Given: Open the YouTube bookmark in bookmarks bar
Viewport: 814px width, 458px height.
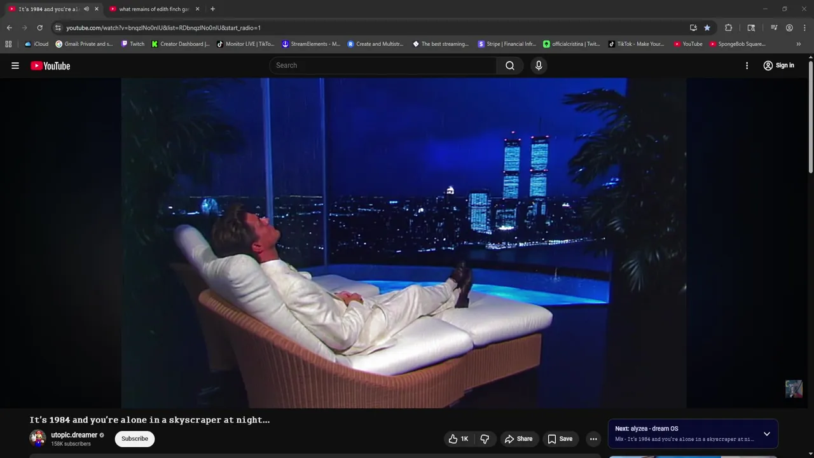Looking at the screenshot, I should click(x=688, y=44).
